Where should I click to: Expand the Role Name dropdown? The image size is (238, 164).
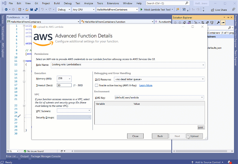(x=203, y=65)
